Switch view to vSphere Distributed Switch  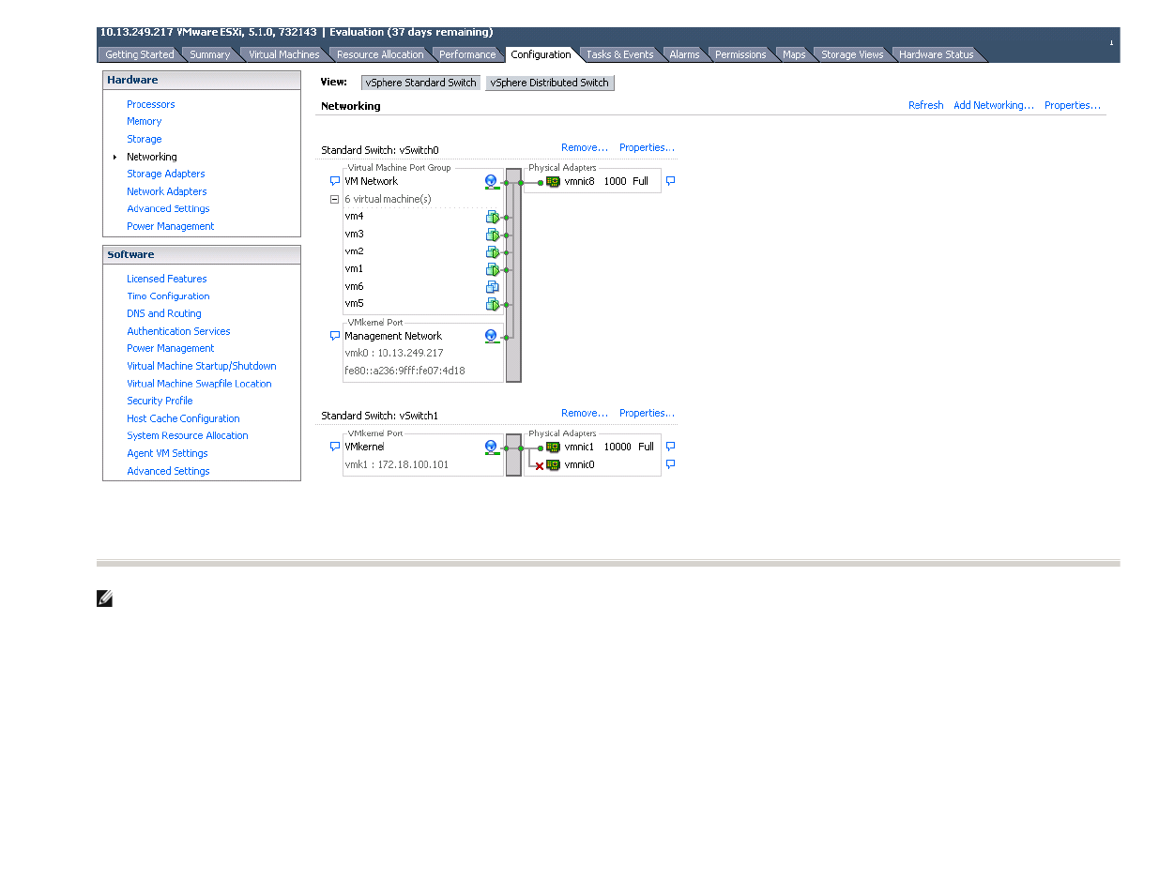(549, 83)
